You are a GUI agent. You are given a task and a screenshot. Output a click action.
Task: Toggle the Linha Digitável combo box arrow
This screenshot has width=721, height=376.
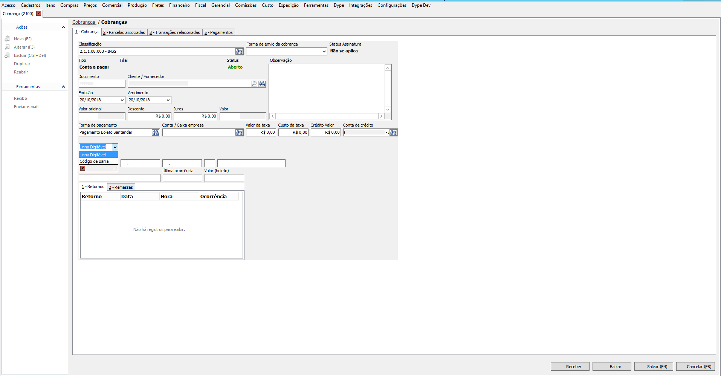click(115, 147)
